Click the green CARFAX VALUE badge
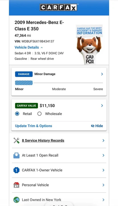Viewport: 118px width, 206px height. (27, 106)
